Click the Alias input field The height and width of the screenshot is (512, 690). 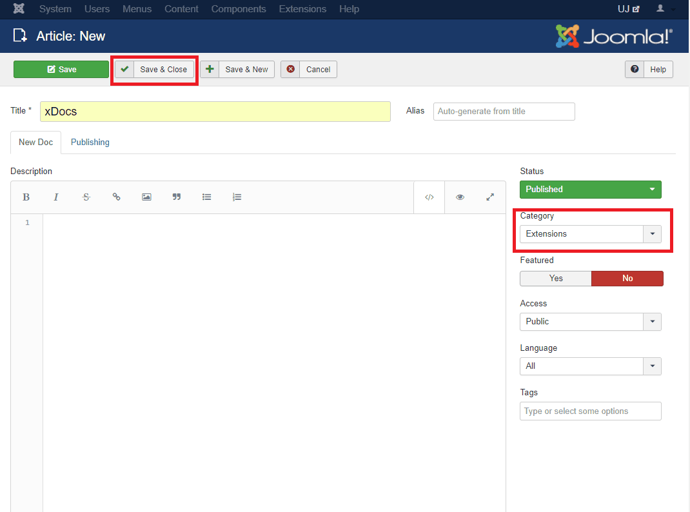point(504,112)
